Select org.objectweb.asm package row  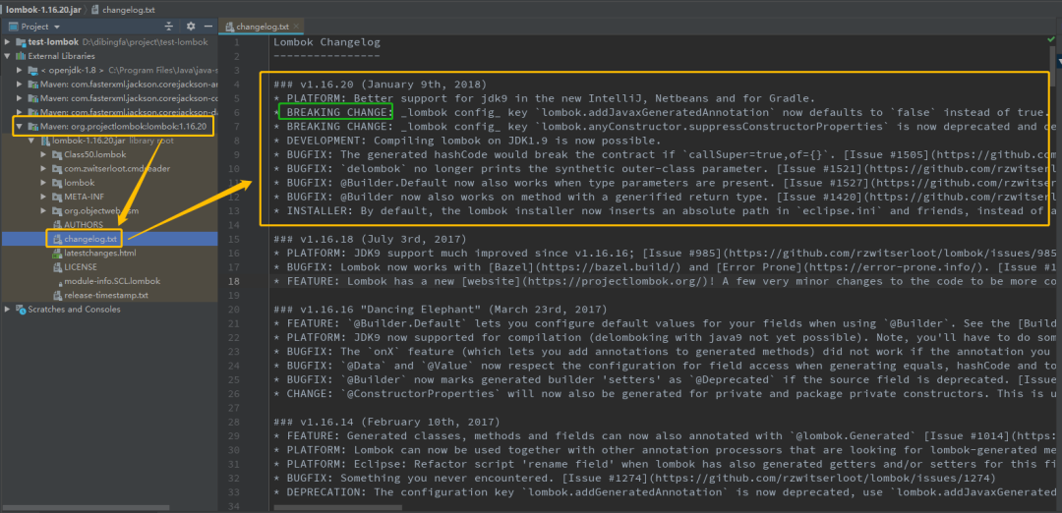click(109, 211)
